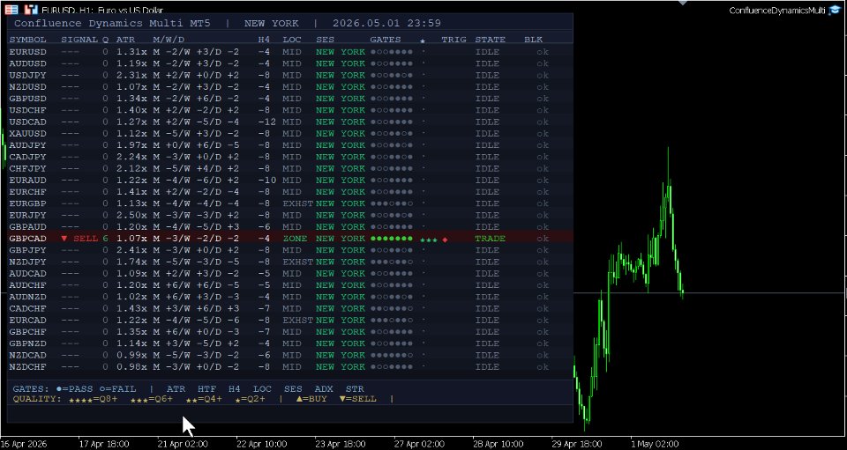Click the M/W/D column header
This screenshot has width=847, height=450.
pos(169,40)
